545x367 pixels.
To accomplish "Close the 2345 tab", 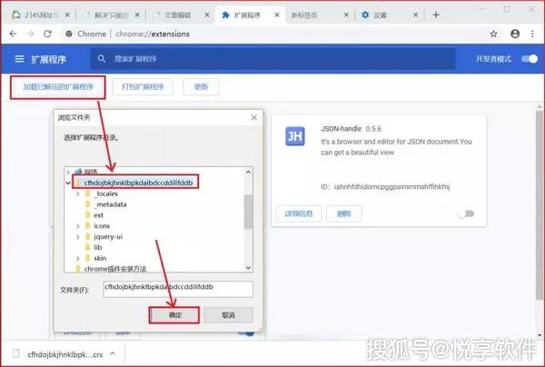I will coord(67,15).
